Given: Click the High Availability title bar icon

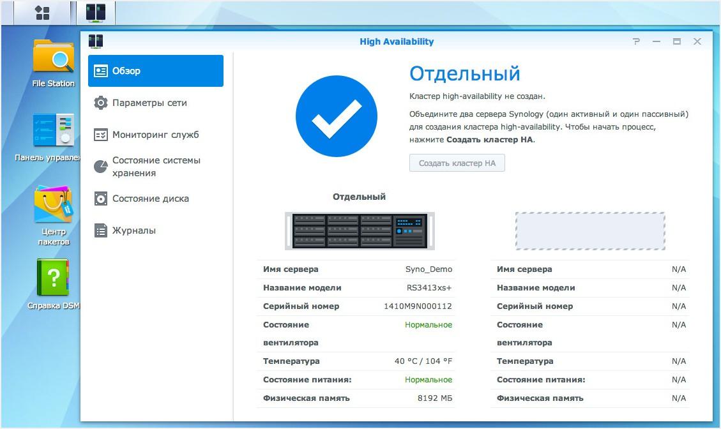Looking at the screenshot, I should 96,41.
